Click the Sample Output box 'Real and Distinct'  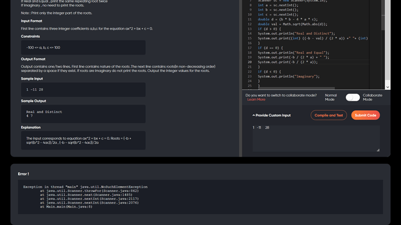[x=83, y=114]
